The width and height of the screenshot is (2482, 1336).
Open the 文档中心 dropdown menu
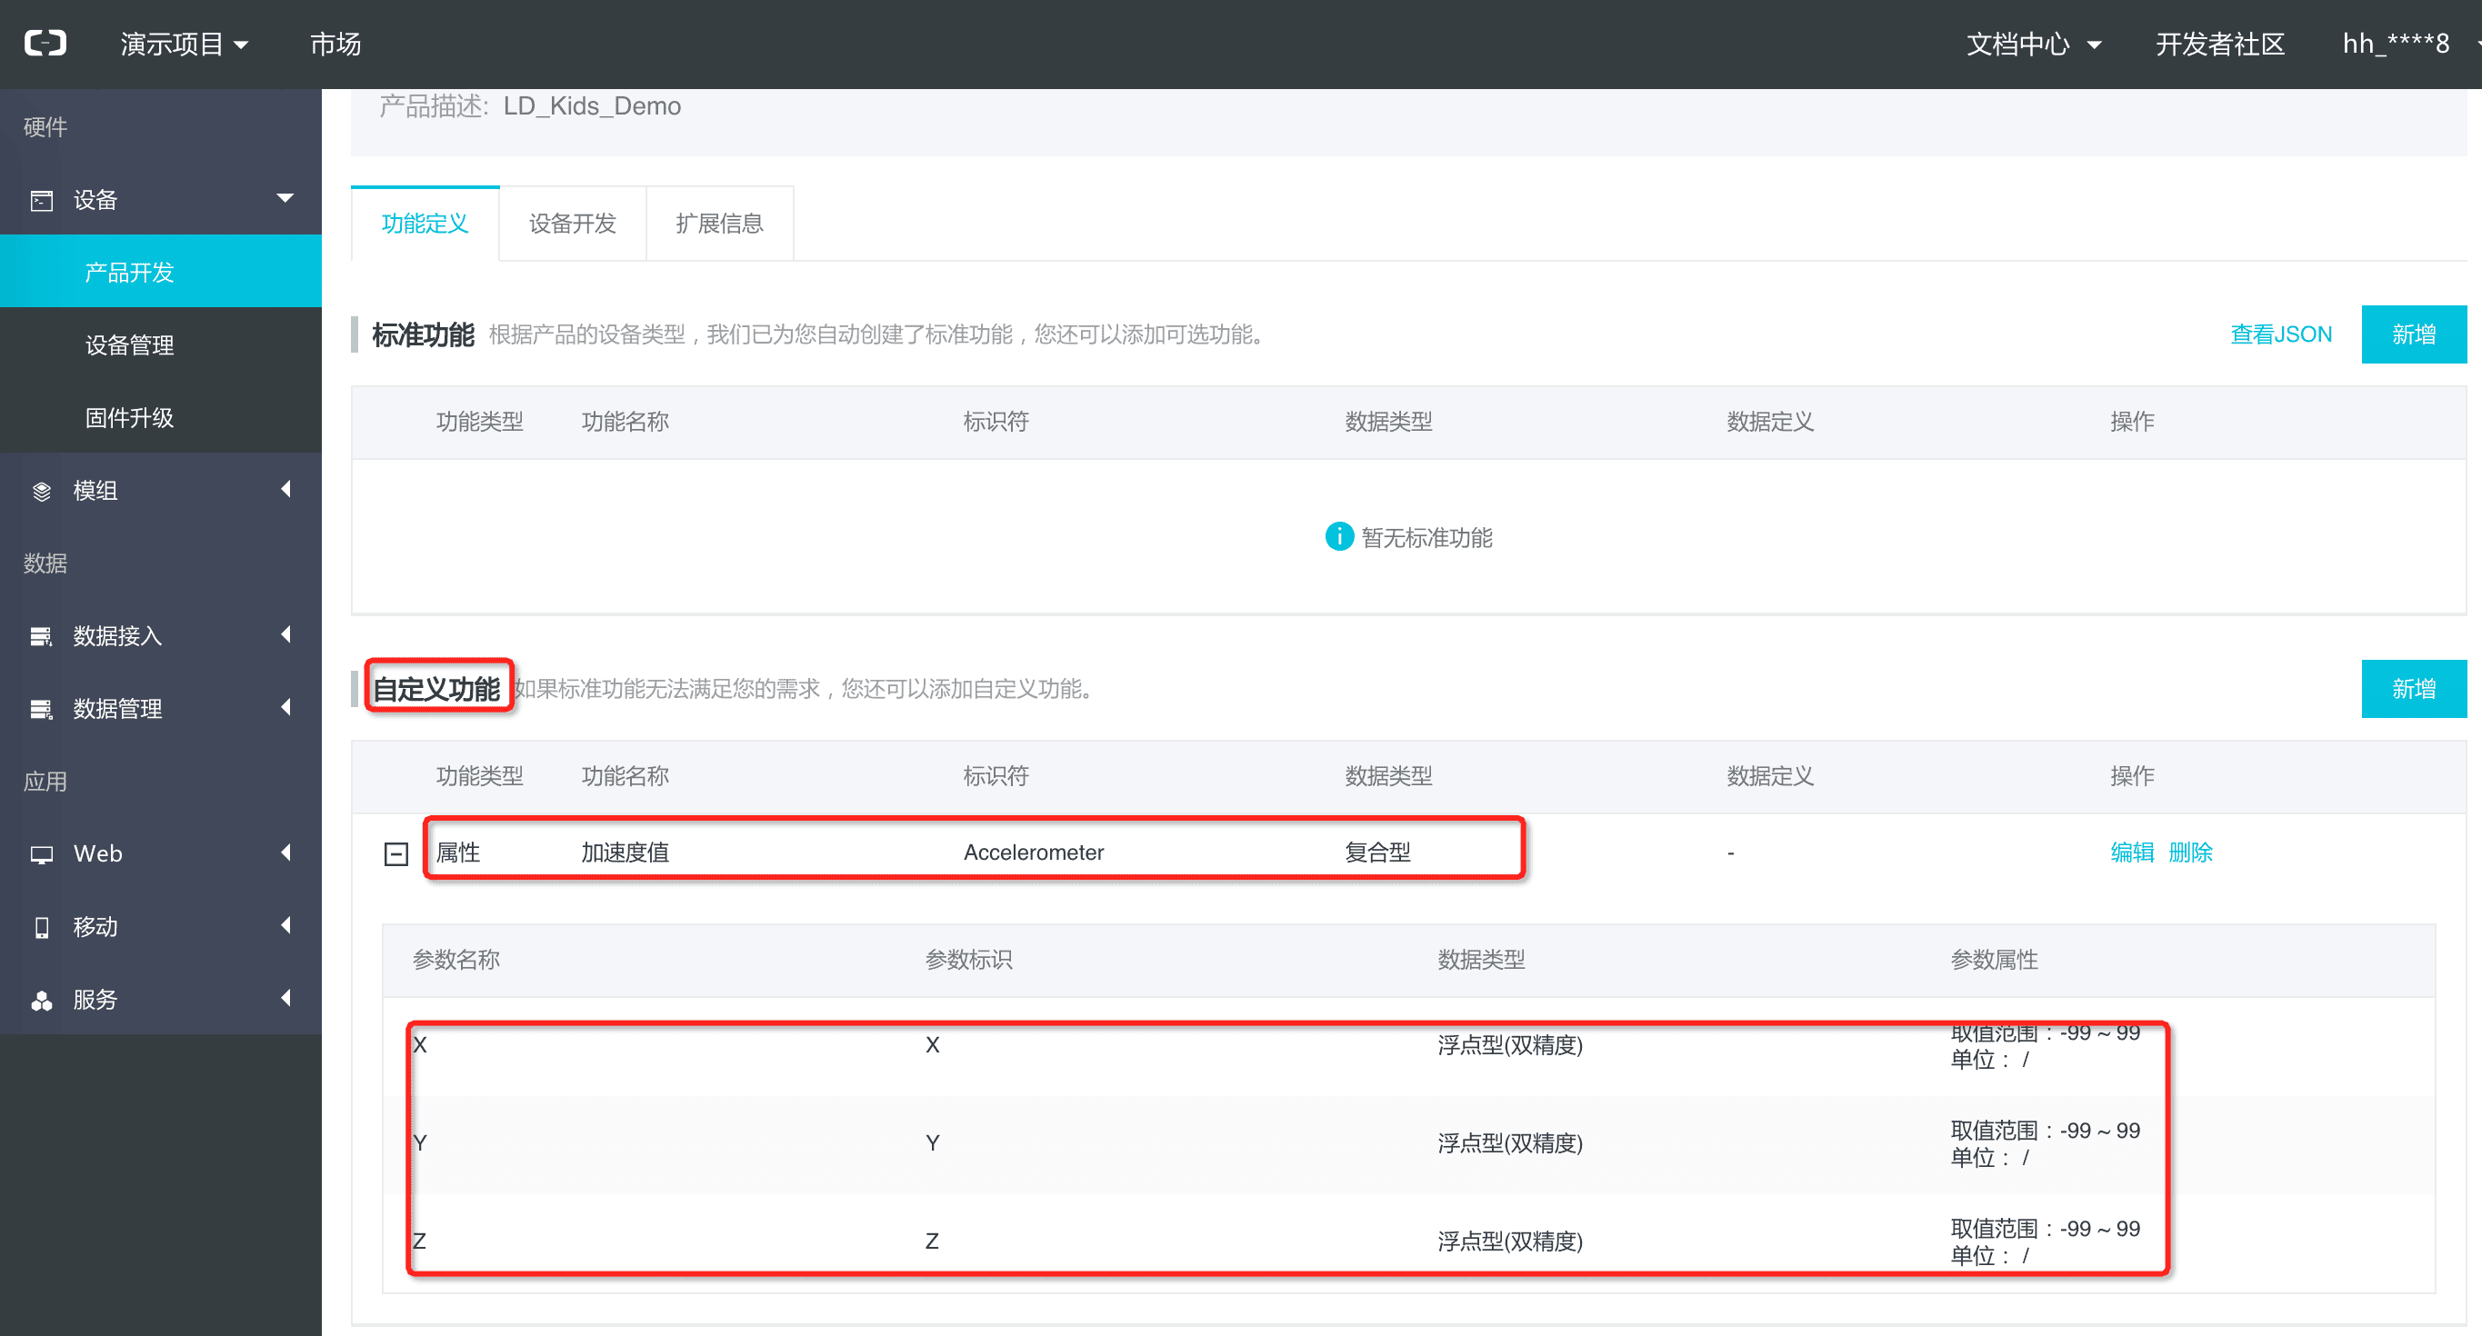[2033, 45]
